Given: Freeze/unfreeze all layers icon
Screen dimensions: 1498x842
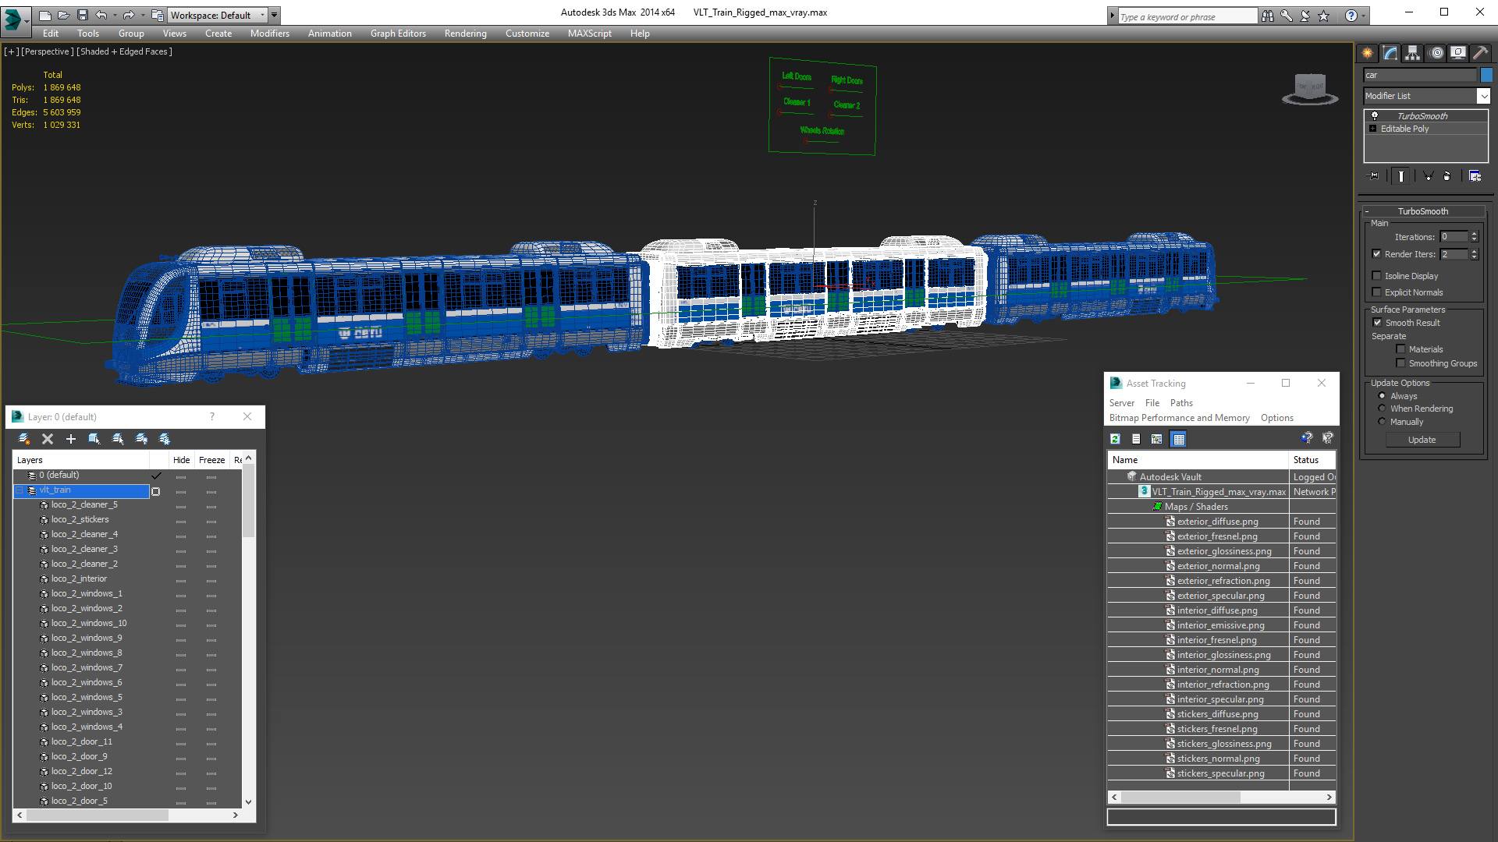Looking at the screenshot, I should [165, 439].
